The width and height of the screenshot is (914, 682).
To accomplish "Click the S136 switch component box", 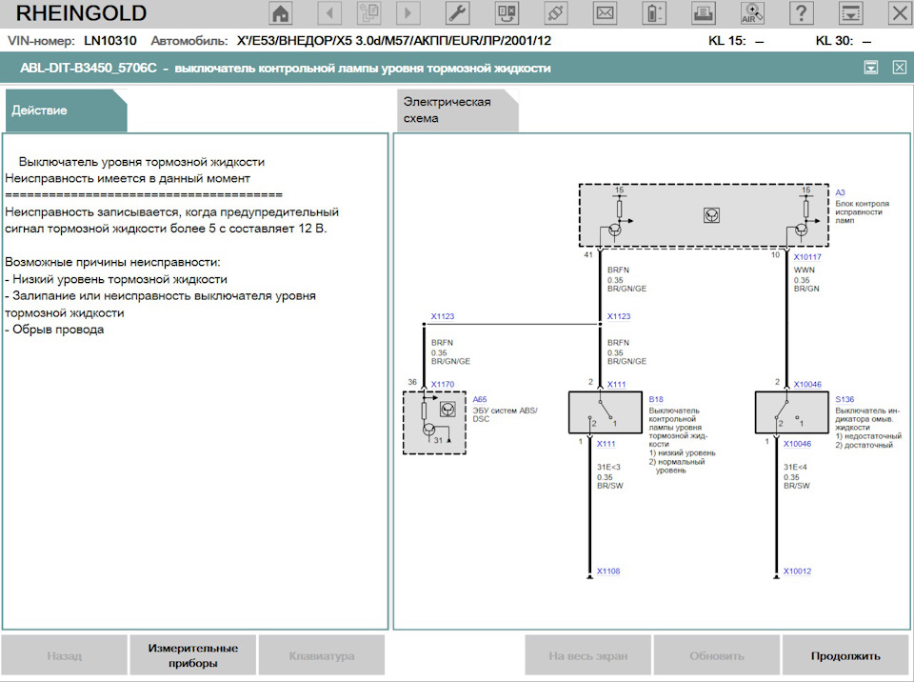I will (x=791, y=412).
